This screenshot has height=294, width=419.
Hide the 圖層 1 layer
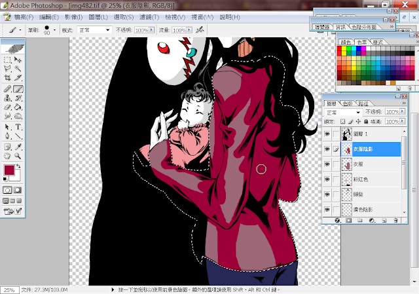pyautogui.click(x=327, y=134)
